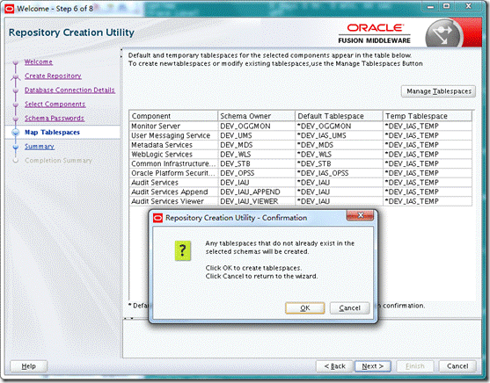Click the Completion Summary step
This screenshot has width=490, height=383.
point(58,161)
